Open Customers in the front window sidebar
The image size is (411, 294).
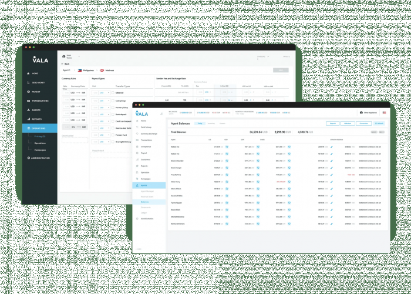[143, 159]
